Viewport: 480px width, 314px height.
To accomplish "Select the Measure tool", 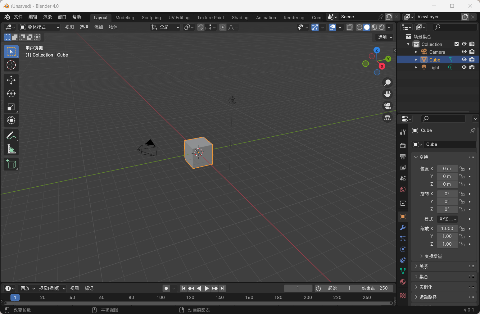I will click(x=11, y=149).
